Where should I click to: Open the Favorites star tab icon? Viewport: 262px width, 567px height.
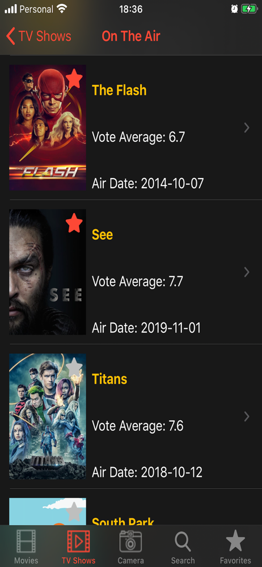[x=235, y=541]
